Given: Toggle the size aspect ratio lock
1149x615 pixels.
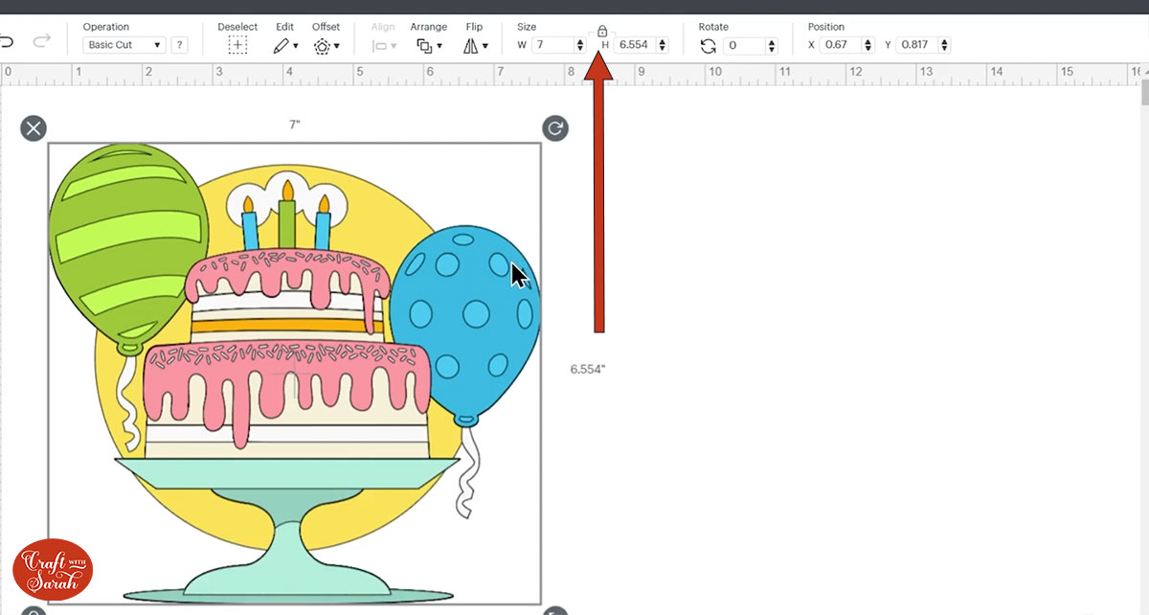Looking at the screenshot, I should (601, 32).
